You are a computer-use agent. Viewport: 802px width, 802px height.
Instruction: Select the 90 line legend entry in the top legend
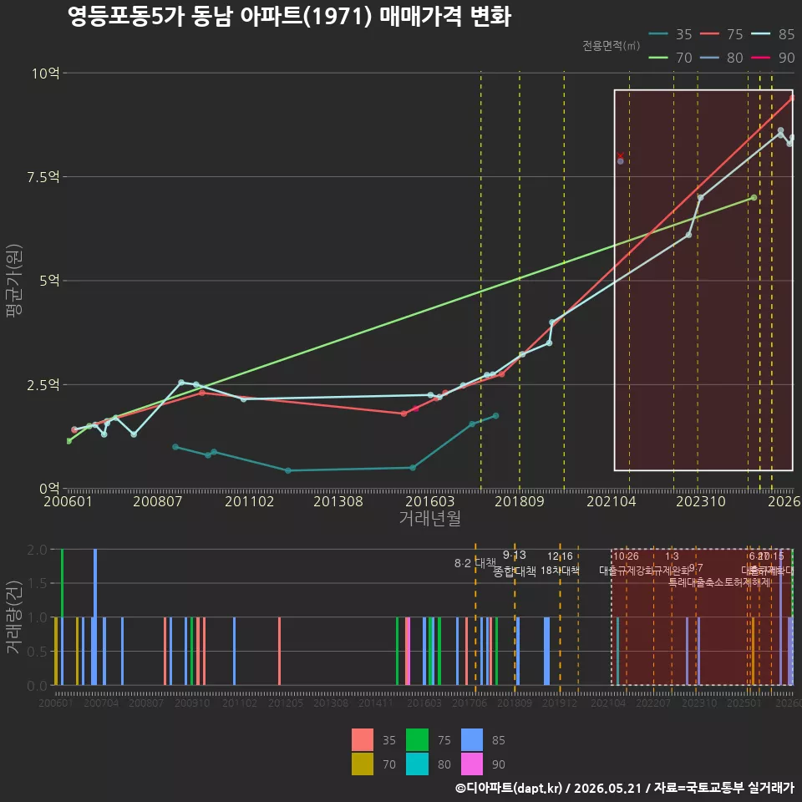pyautogui.click(x=773, y=58)
